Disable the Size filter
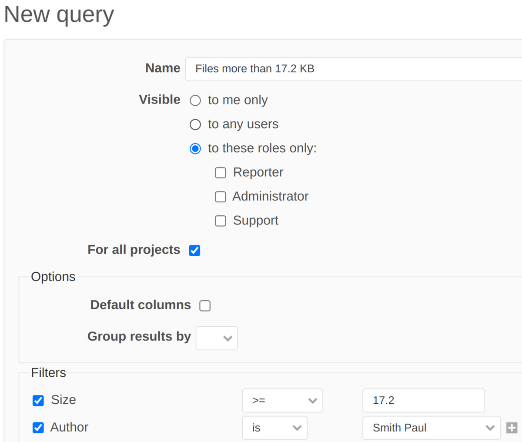 [x=38, y=400]
